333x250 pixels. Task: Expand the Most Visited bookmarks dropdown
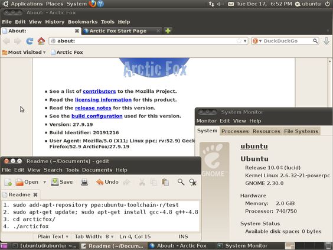tap(24, 52)
